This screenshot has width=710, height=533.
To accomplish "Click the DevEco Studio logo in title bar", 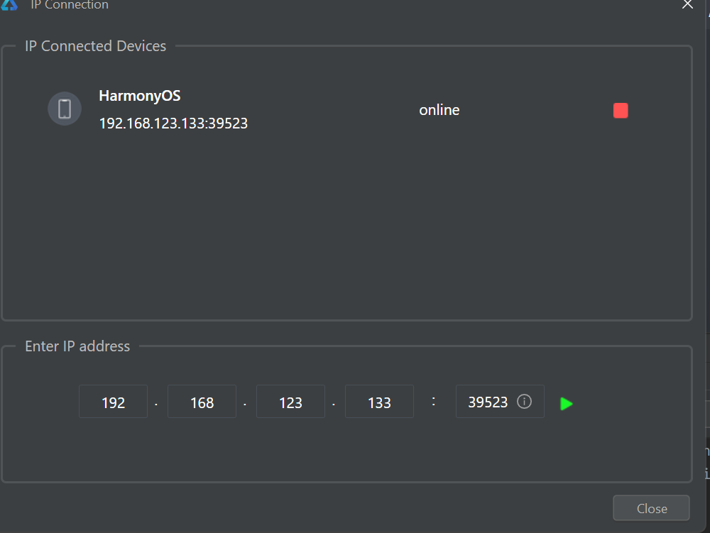I will click(9, 4).
